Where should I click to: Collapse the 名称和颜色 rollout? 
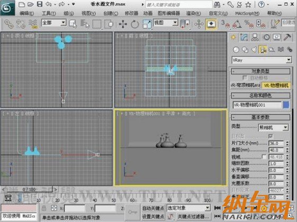[x=260, y=95]
